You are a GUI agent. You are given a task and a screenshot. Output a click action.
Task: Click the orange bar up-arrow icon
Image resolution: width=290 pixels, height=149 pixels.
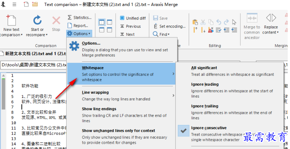click(195, 30)
